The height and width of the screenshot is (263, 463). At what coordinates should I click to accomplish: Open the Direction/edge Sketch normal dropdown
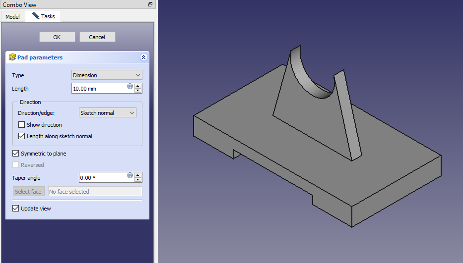tap(107, 113)
